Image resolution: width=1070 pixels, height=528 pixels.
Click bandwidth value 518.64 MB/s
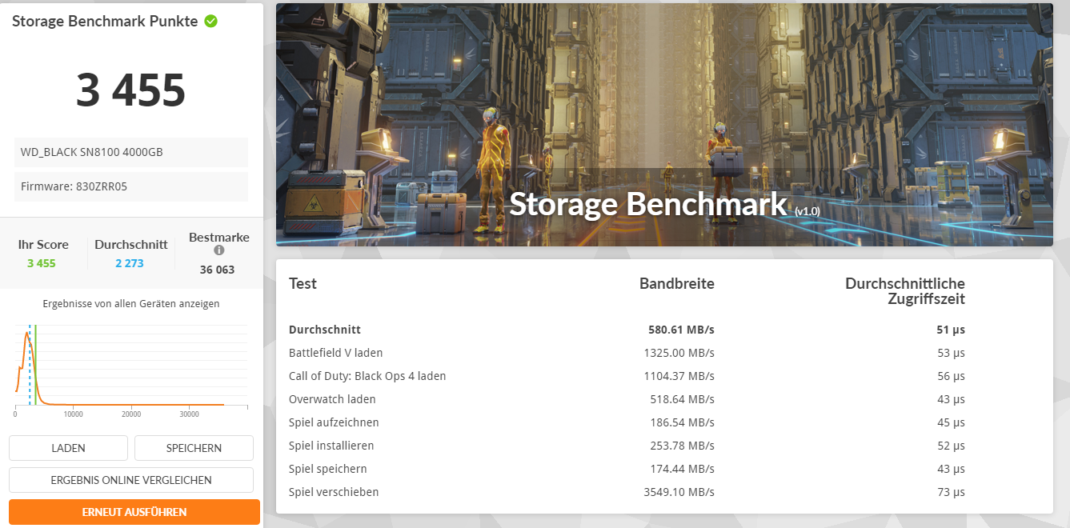pyautogui.click(x=682, y=399)
